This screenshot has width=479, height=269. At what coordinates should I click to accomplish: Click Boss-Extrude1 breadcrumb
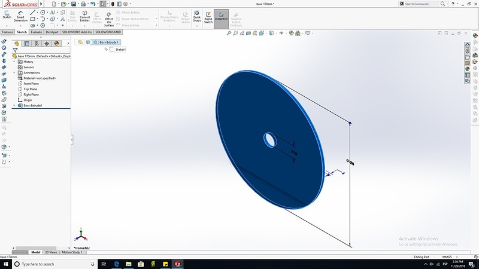point(106,42)
